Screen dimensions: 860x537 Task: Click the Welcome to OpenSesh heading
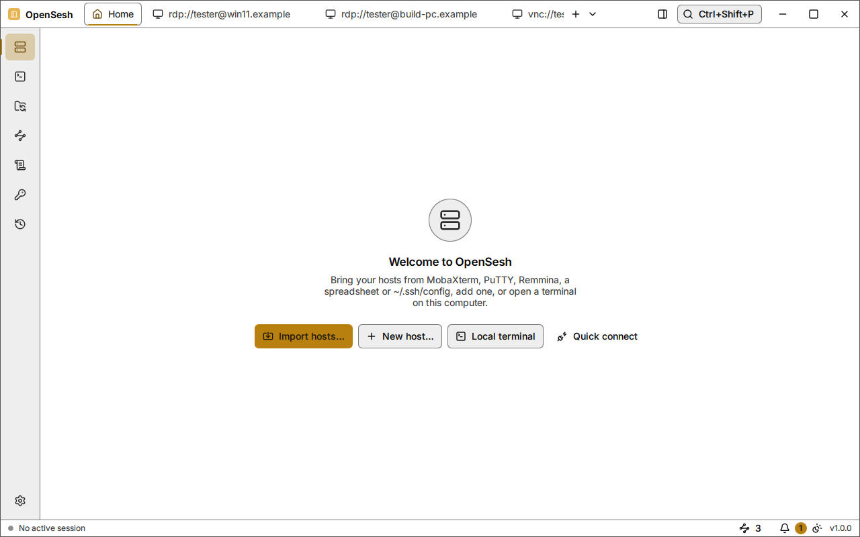coord(450,262)
